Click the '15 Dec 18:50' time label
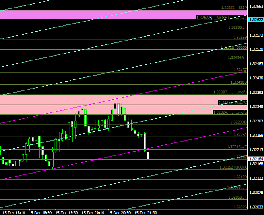Viewport: 264px width, 215px height. tap(40, 213)
